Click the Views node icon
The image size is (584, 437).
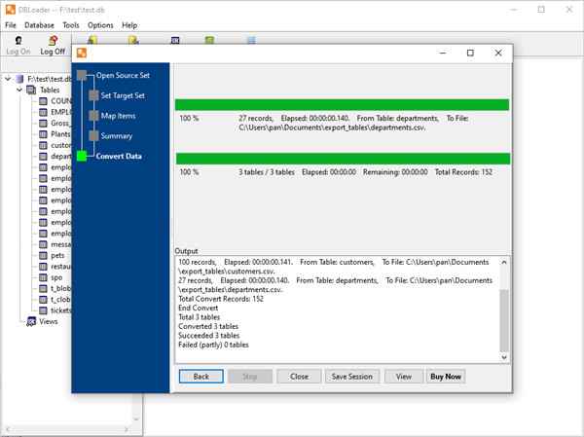coord(30,321)
